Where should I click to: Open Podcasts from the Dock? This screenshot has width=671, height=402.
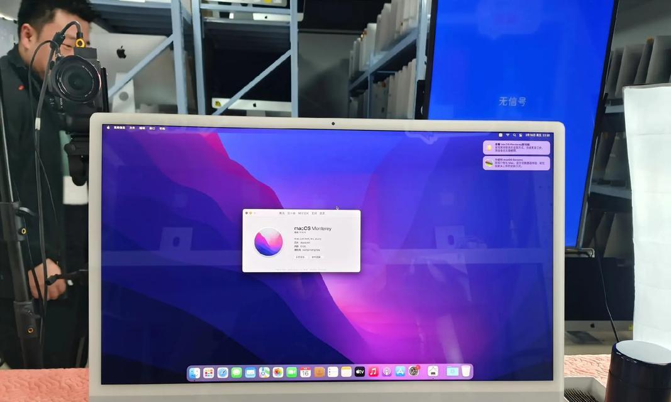click(x=386, y=372)
